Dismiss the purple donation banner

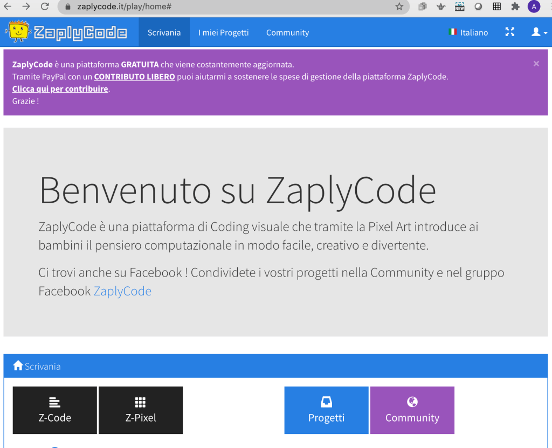pyautogui.click(x=536, y=64)
